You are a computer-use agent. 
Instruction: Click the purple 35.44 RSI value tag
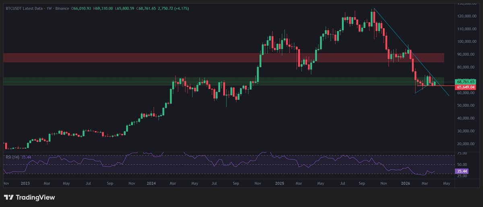coord(461,171)
